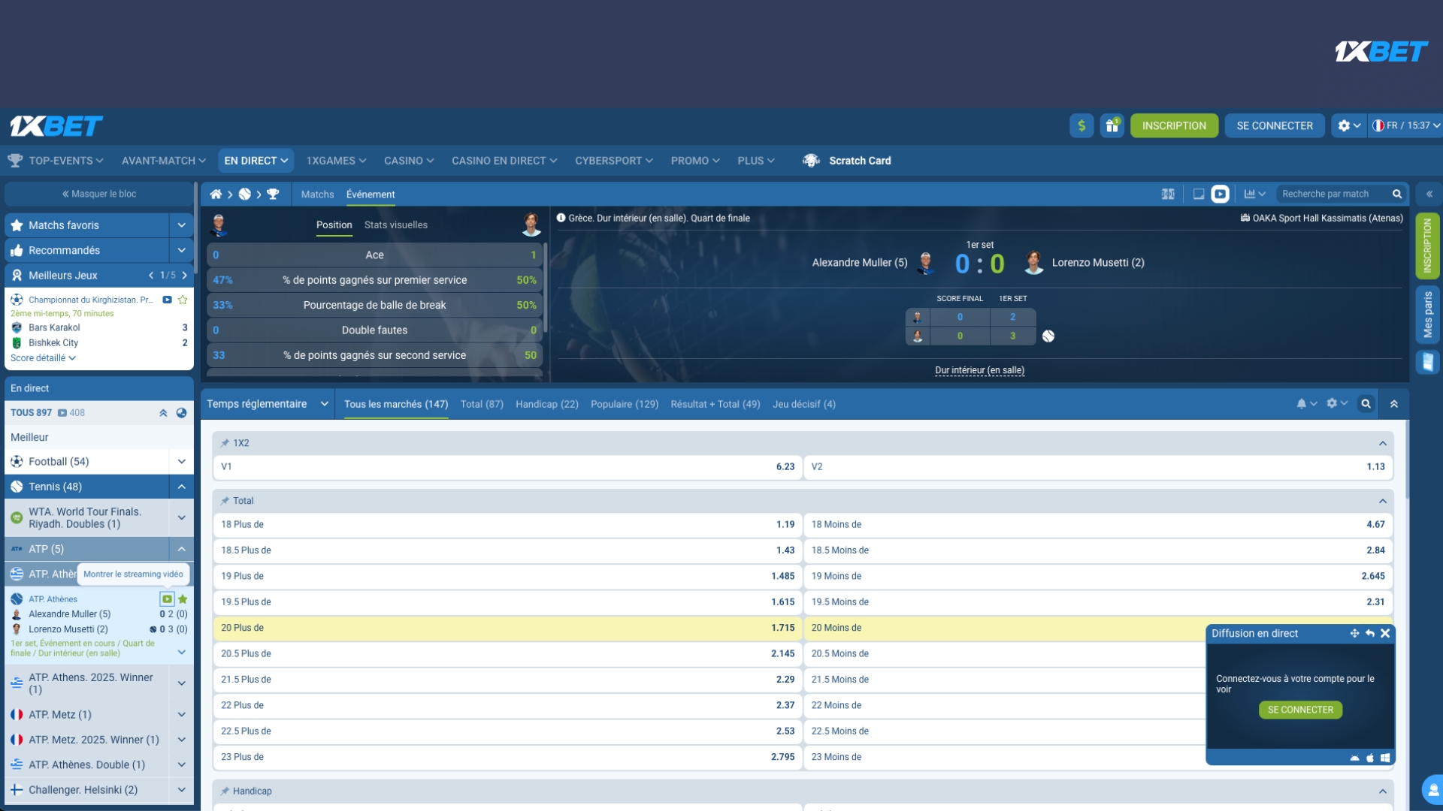This screenshot has width=1443, height=811.
Task: Toggle the field view icon in header
Action: click(1168, 194)
